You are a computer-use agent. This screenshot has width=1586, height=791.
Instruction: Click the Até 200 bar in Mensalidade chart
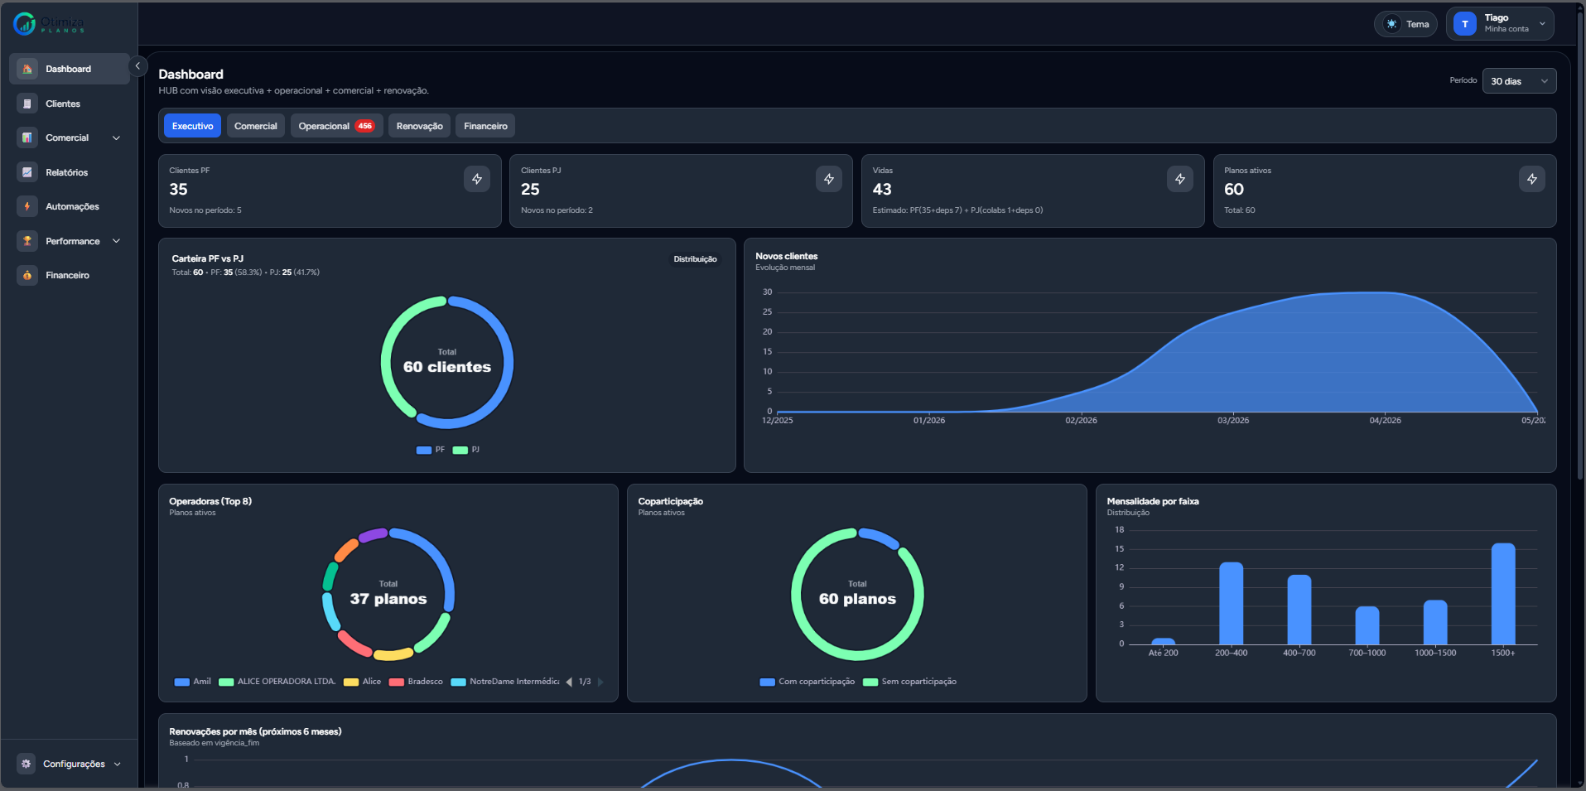coord(1164,641)
